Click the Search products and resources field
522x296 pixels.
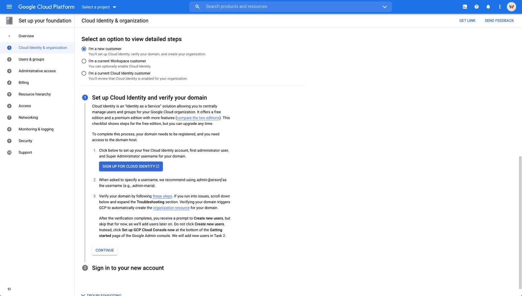click(291, 7)
